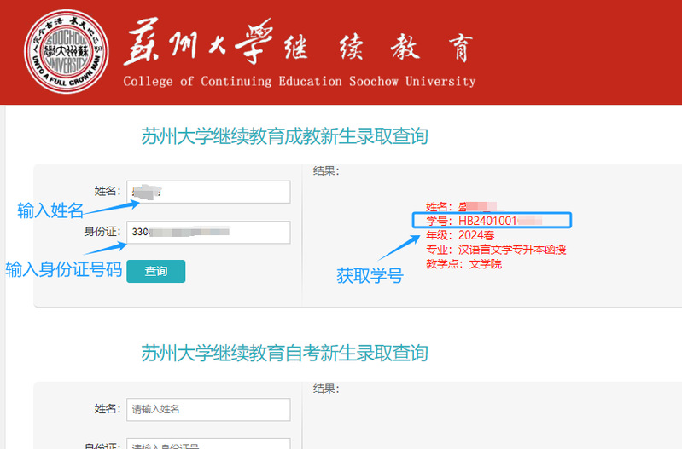The image size is (682, 449).
Task: Click the 教学点：文学院 result line
Action: [464, 264]
